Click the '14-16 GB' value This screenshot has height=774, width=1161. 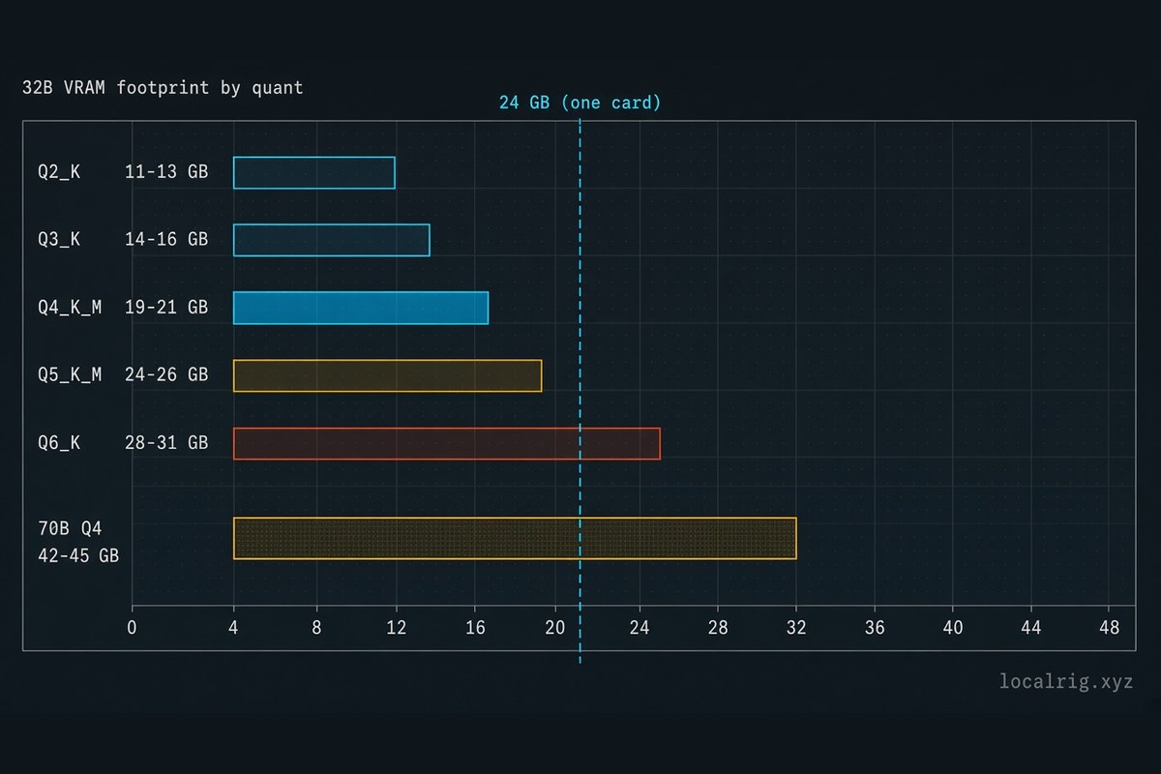click(166, 239)
